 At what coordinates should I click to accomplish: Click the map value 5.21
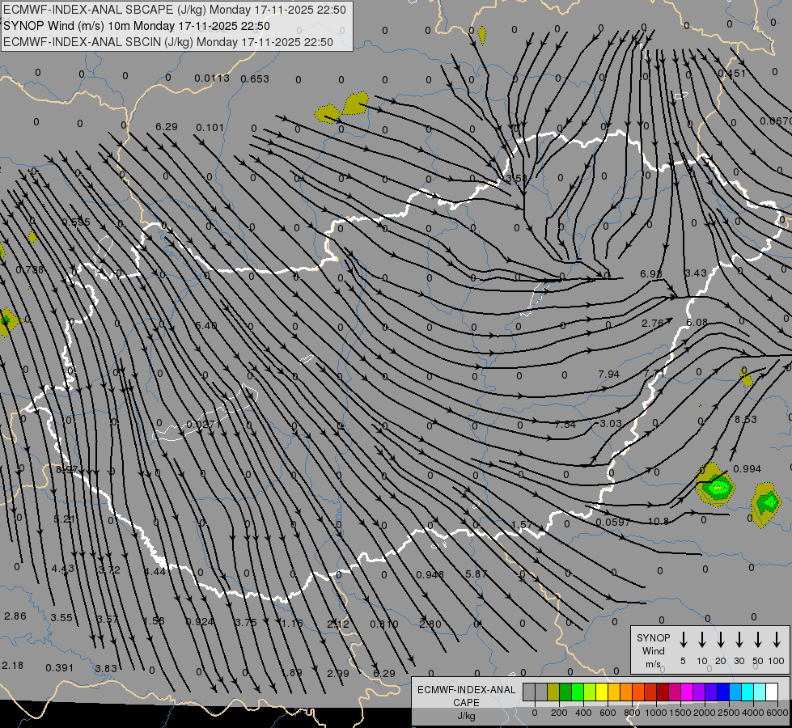click(x=64, y=518)
